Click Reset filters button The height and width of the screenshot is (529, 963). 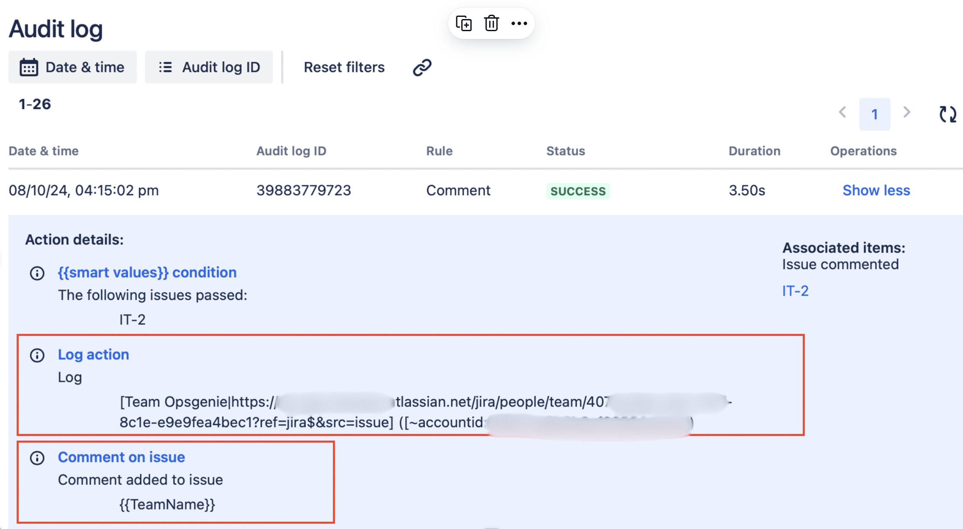pyautogui.click(x=344, y=67)
